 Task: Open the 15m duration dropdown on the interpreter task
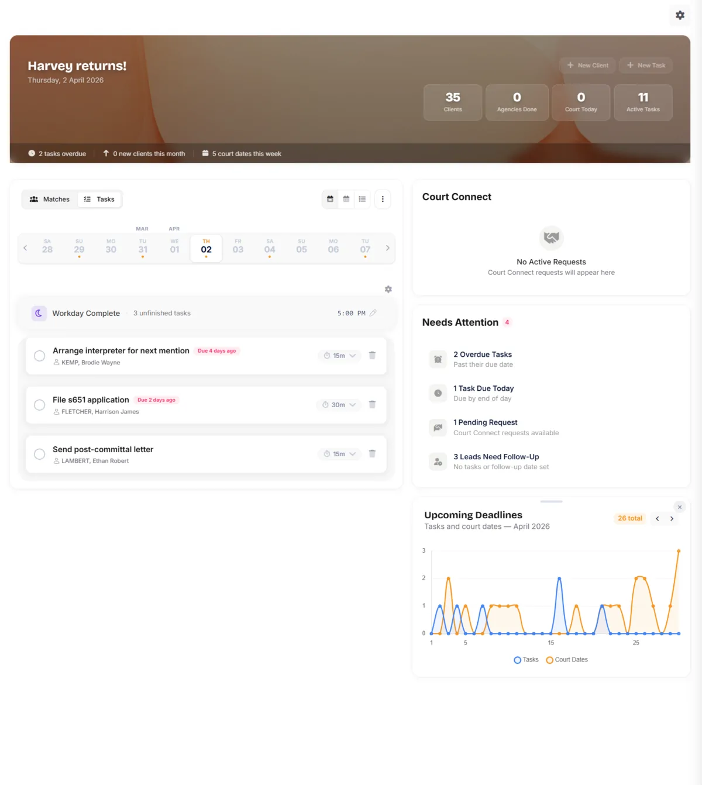339,355
